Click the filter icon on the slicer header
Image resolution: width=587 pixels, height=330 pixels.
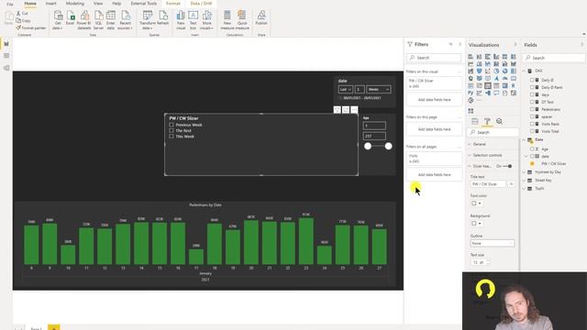pyautogui.click(x=338, y=110)
